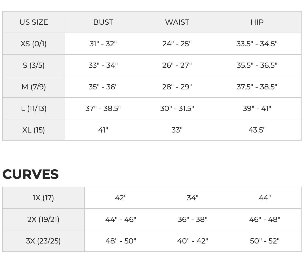This screenshot has width=305, height=274.
Task: Click the L (11/13) size cell
Action: pos(34,108)
